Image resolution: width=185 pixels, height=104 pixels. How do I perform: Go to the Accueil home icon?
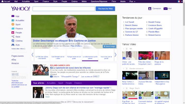coord(2,1)
